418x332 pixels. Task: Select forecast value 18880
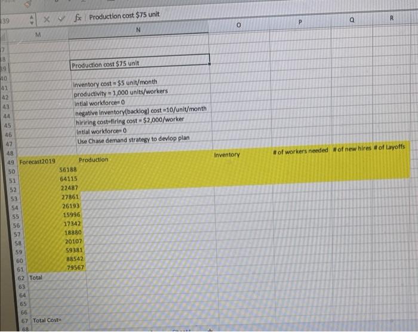pos(73,232)
